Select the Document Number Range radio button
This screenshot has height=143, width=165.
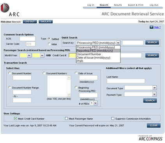click(10, 87)
